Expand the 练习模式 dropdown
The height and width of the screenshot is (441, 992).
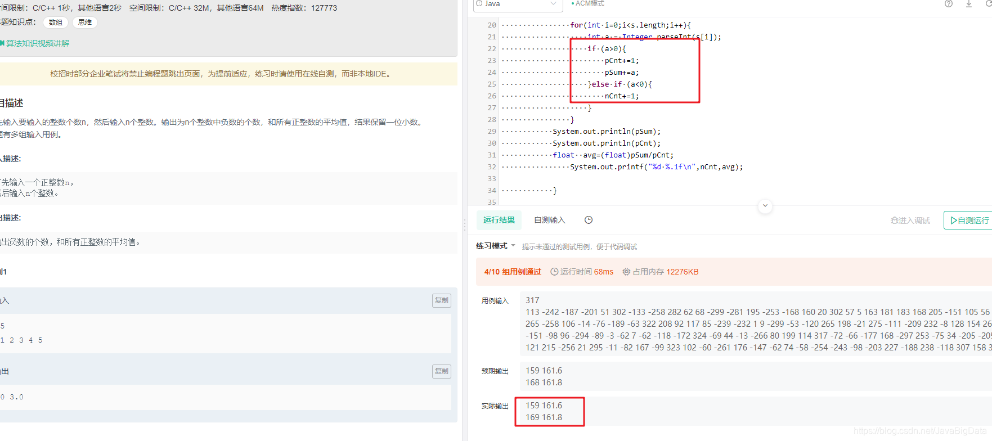496,246
